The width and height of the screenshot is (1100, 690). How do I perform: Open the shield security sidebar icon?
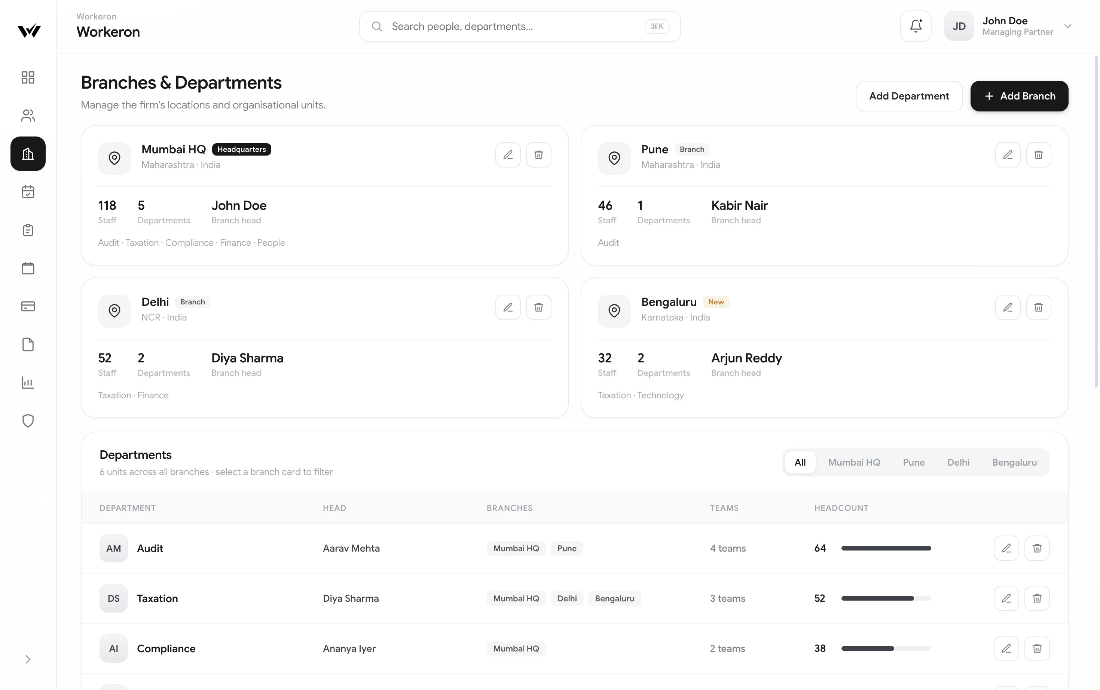point(28,421)
